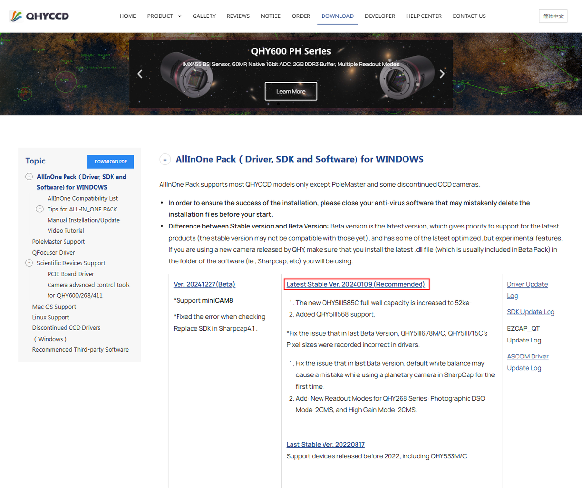The width and height of the screenshot is (582, 488).
Task: Go to next banner slide arrow
Action: [x=442, y=74]
